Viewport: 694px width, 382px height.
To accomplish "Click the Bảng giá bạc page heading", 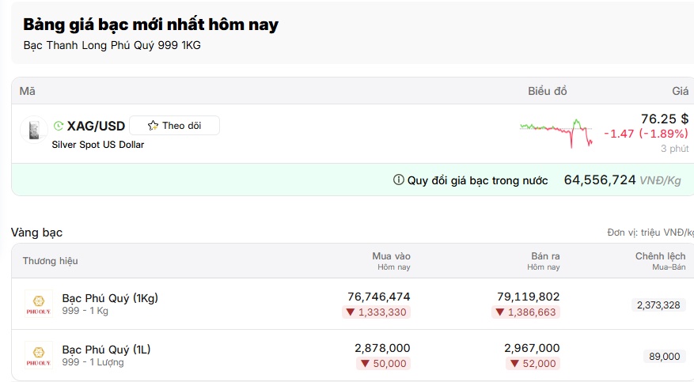I will 151,25.
